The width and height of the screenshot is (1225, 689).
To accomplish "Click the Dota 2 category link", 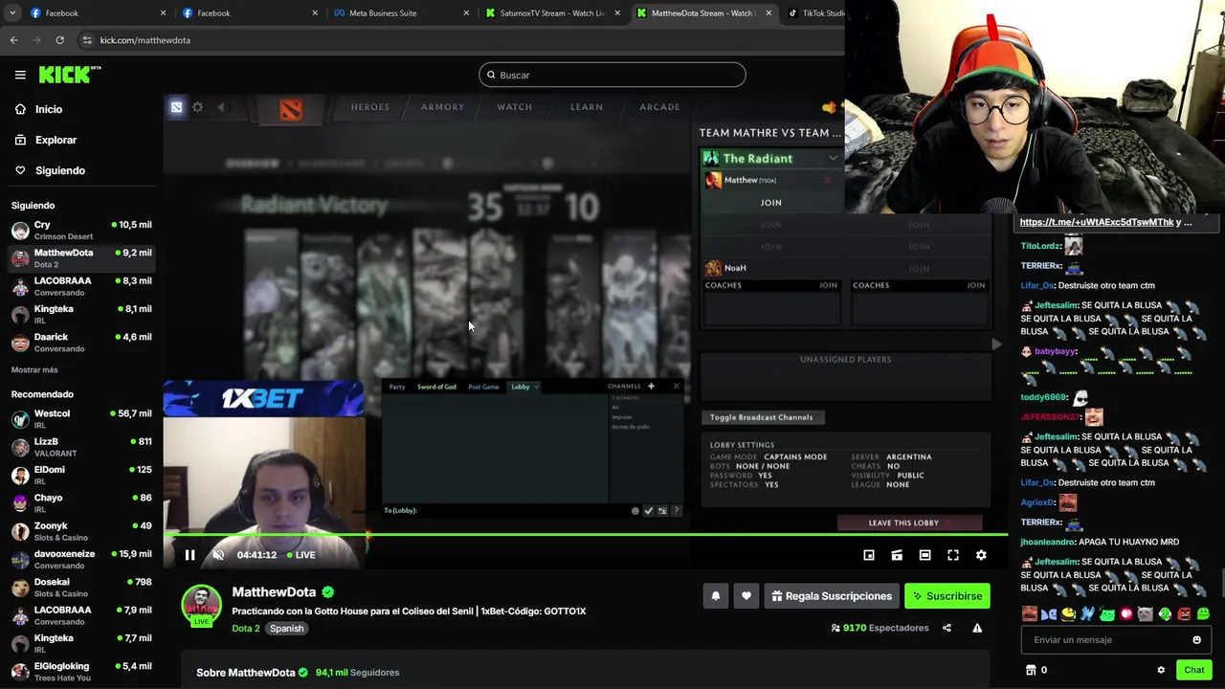I will (x=245, y=629).
